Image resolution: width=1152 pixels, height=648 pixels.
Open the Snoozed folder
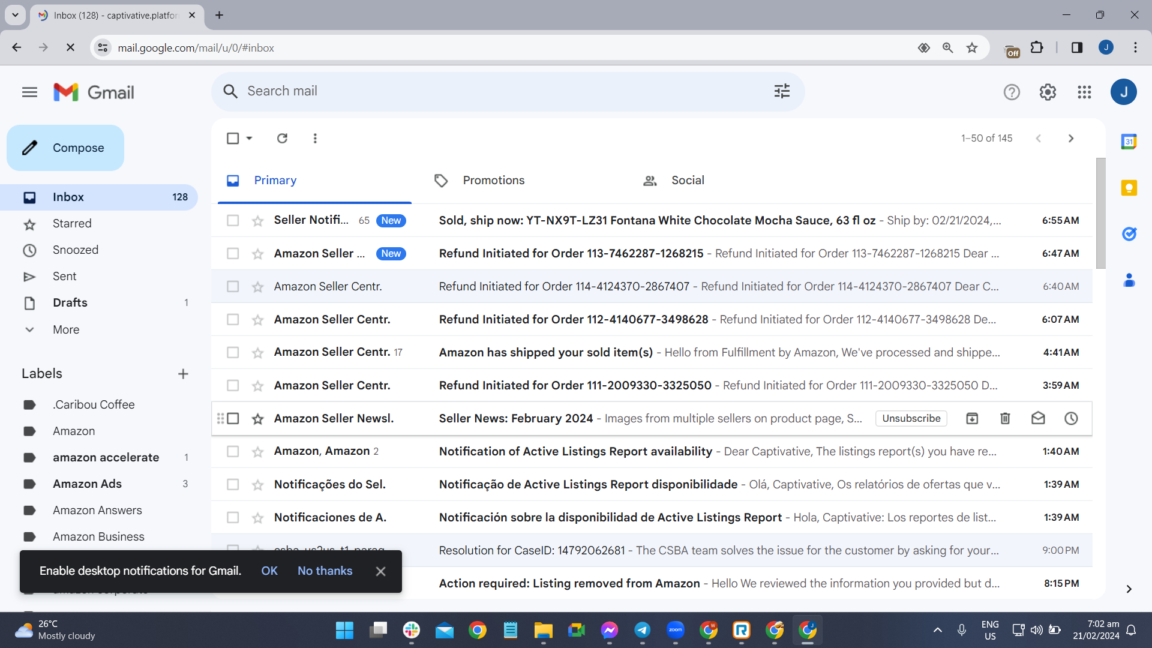(x=99, y=250)
